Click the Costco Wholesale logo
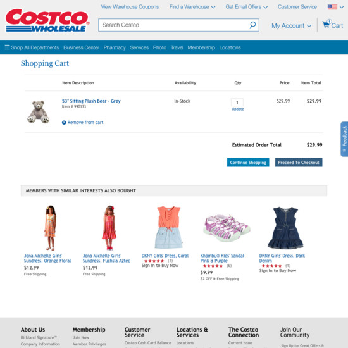Viewport: 348px width, 348px height. (x=47, y=20)
